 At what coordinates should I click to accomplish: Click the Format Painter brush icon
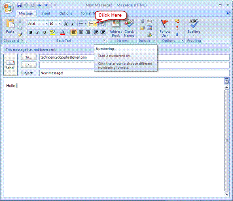coord(20,34)
